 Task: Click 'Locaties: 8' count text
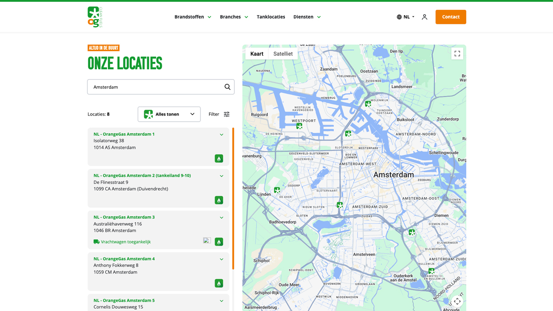(x=99, y=114)
